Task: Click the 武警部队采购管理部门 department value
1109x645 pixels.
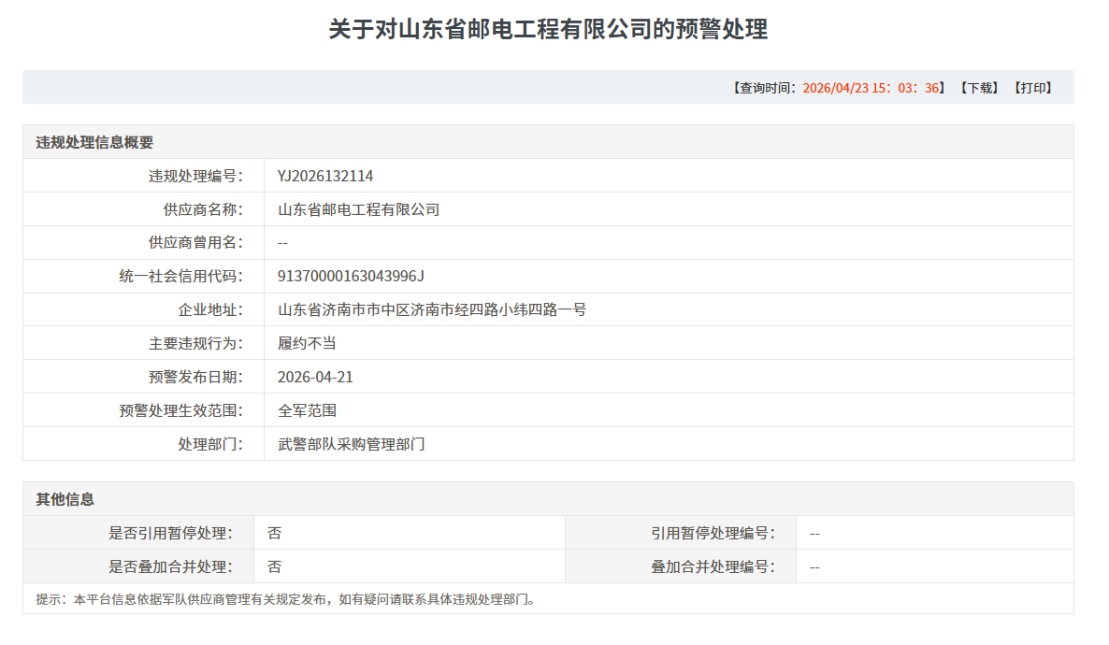Action: coord(351,444)
